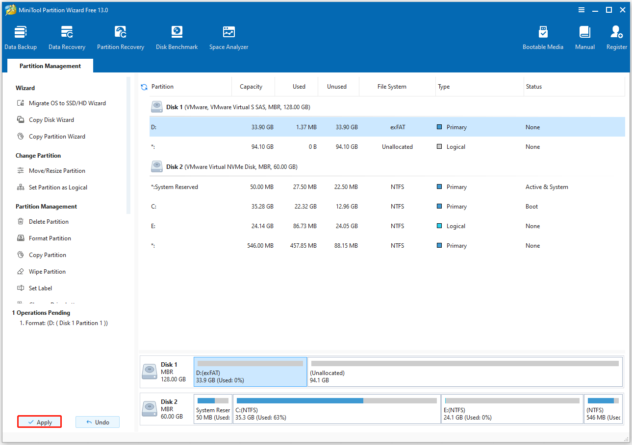
Task: Open the user Manual
Action: pyautogui.click(x=584, y=37)
